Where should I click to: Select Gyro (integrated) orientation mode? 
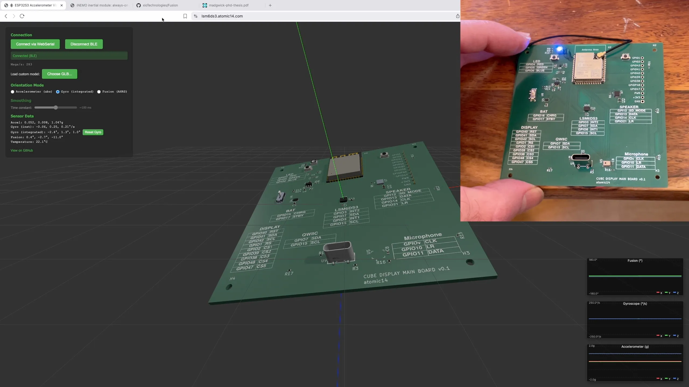(58, 92)
